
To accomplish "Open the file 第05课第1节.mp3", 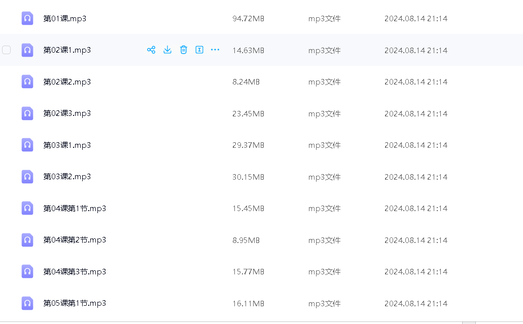I will pyautogui.click(x=75, y=303).
